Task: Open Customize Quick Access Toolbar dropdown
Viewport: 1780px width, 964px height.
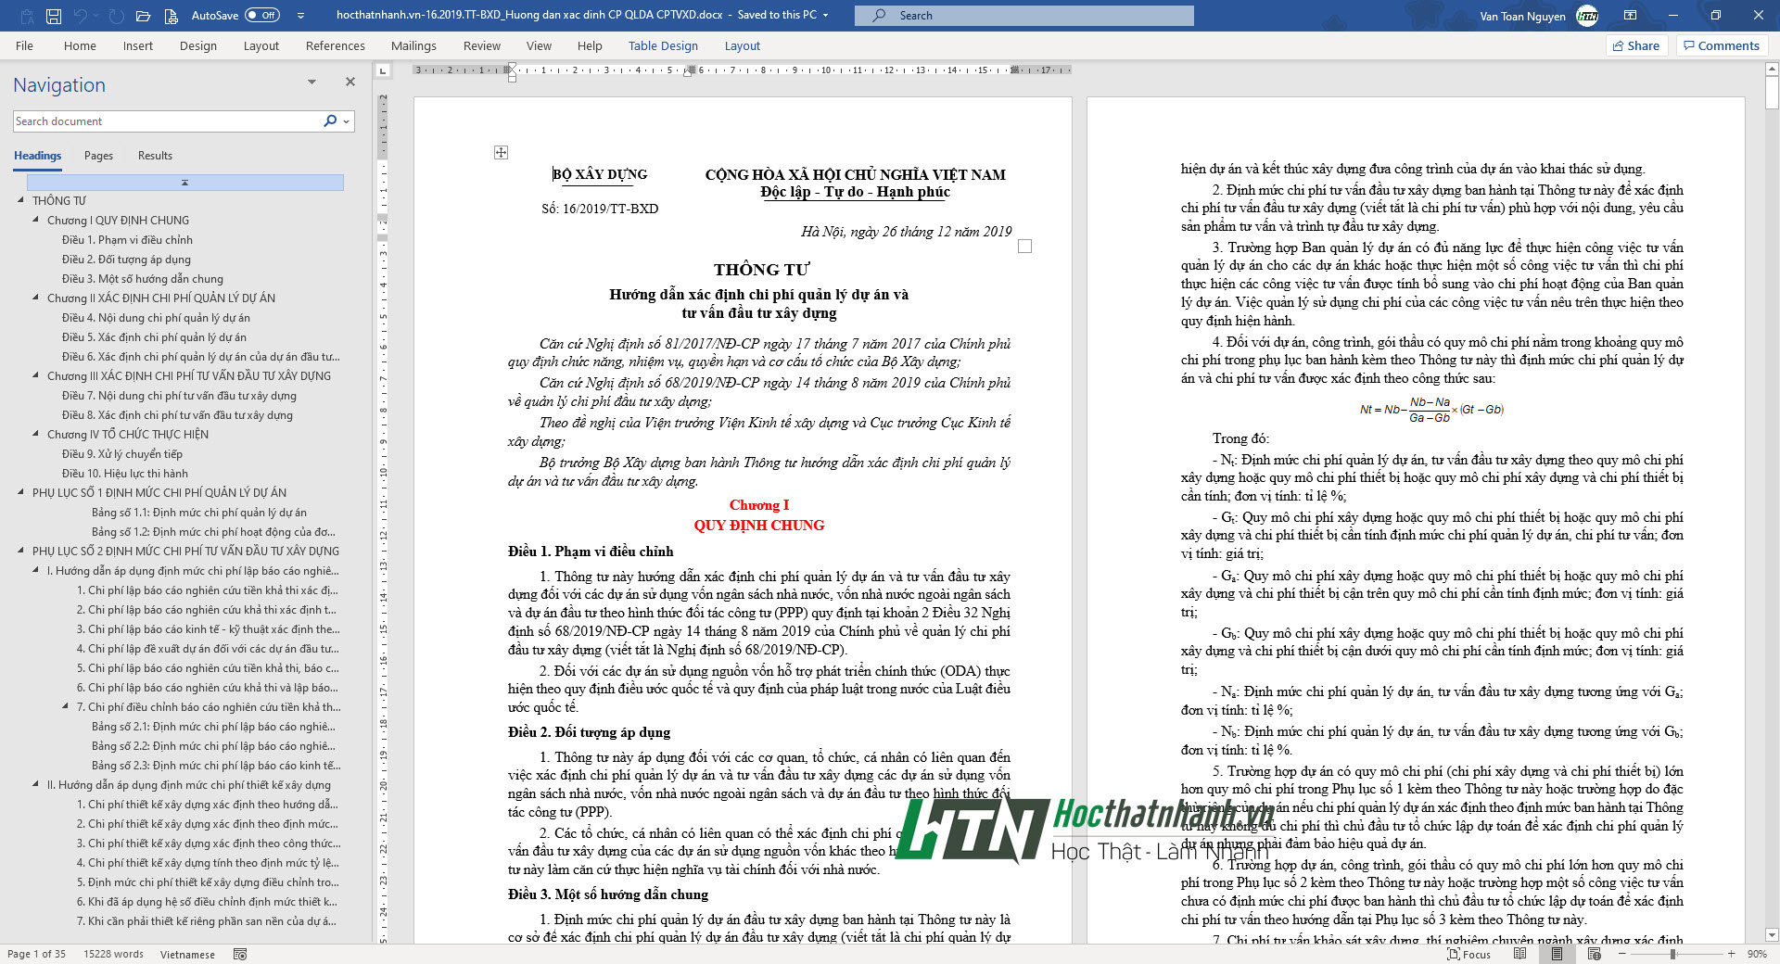Action: [300, 16]
